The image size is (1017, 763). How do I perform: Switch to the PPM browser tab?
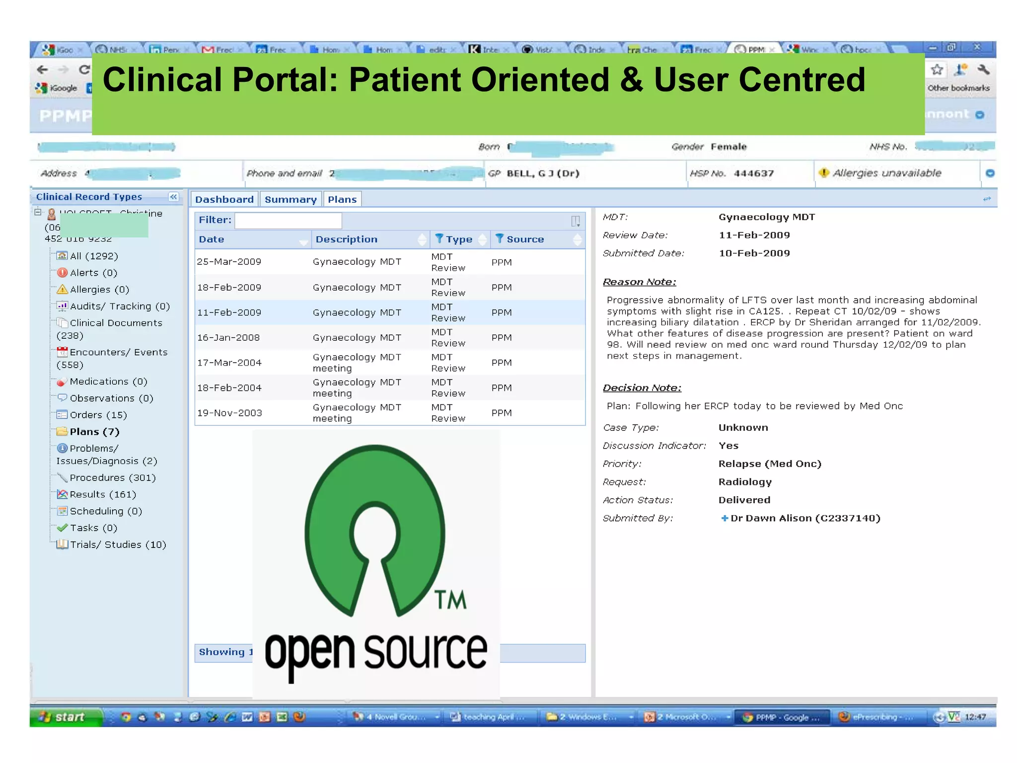point(755,49)
